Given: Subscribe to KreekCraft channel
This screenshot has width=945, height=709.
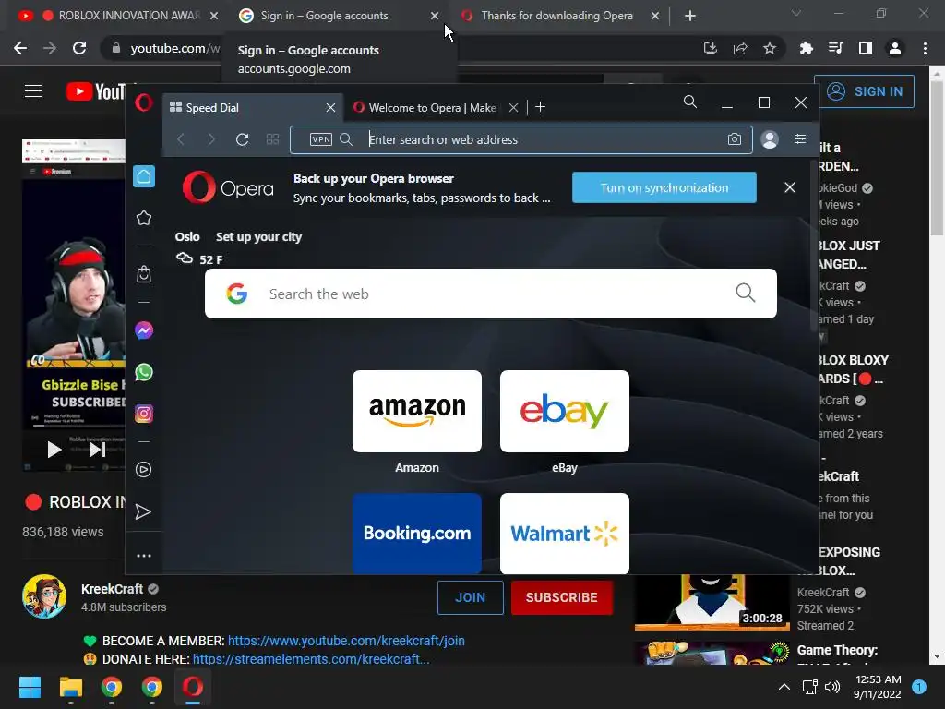Looking at the screenshot, I should [562, 597].
